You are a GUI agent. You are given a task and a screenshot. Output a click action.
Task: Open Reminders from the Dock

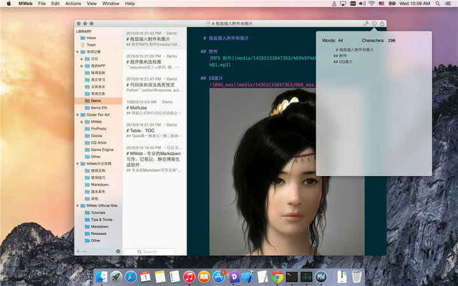pyautogui.click(x=175, y=276)
